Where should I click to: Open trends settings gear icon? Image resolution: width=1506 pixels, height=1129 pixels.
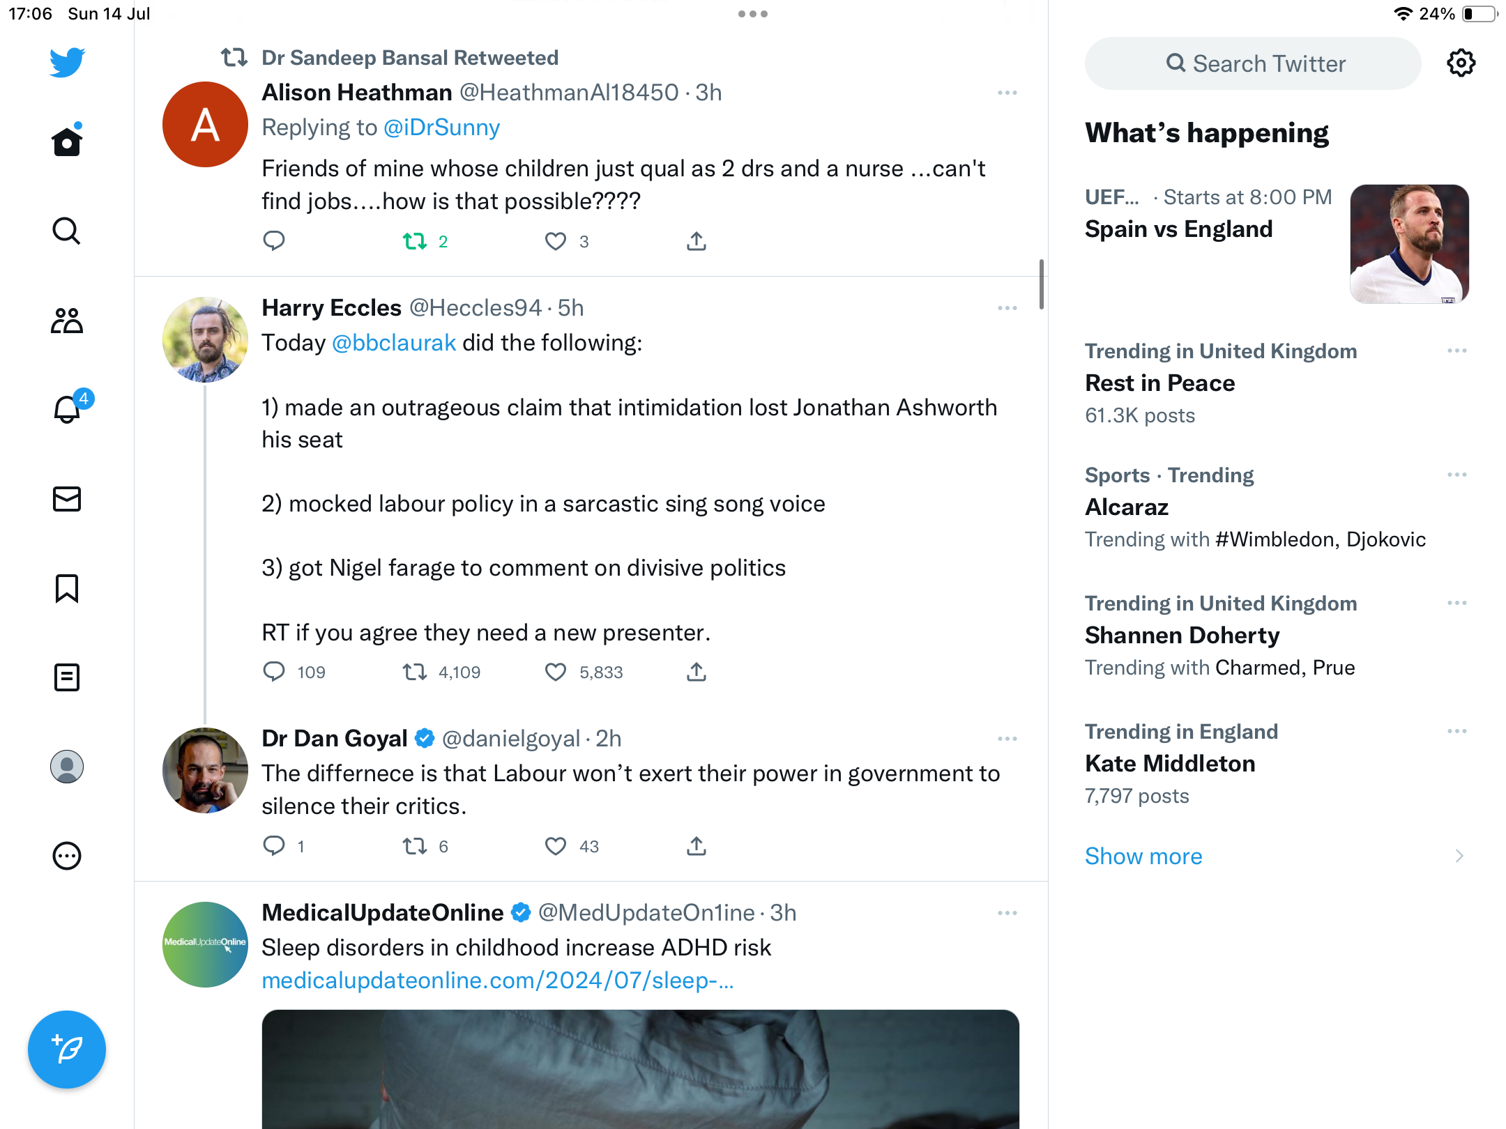tap(1461, 63)
